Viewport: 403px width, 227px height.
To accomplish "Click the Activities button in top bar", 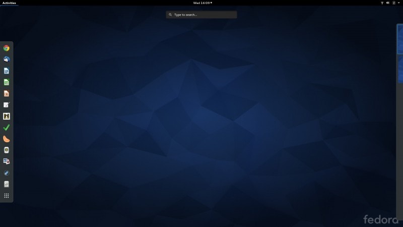I will (9, 3).
